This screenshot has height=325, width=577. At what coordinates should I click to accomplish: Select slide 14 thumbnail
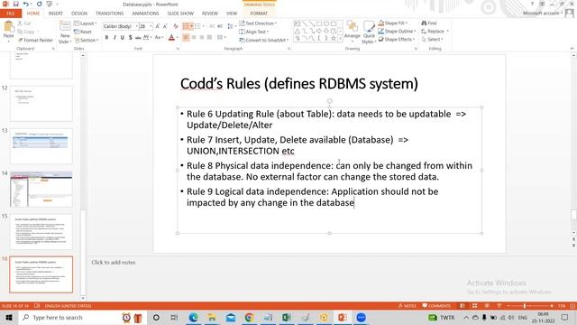click(41, 189)
